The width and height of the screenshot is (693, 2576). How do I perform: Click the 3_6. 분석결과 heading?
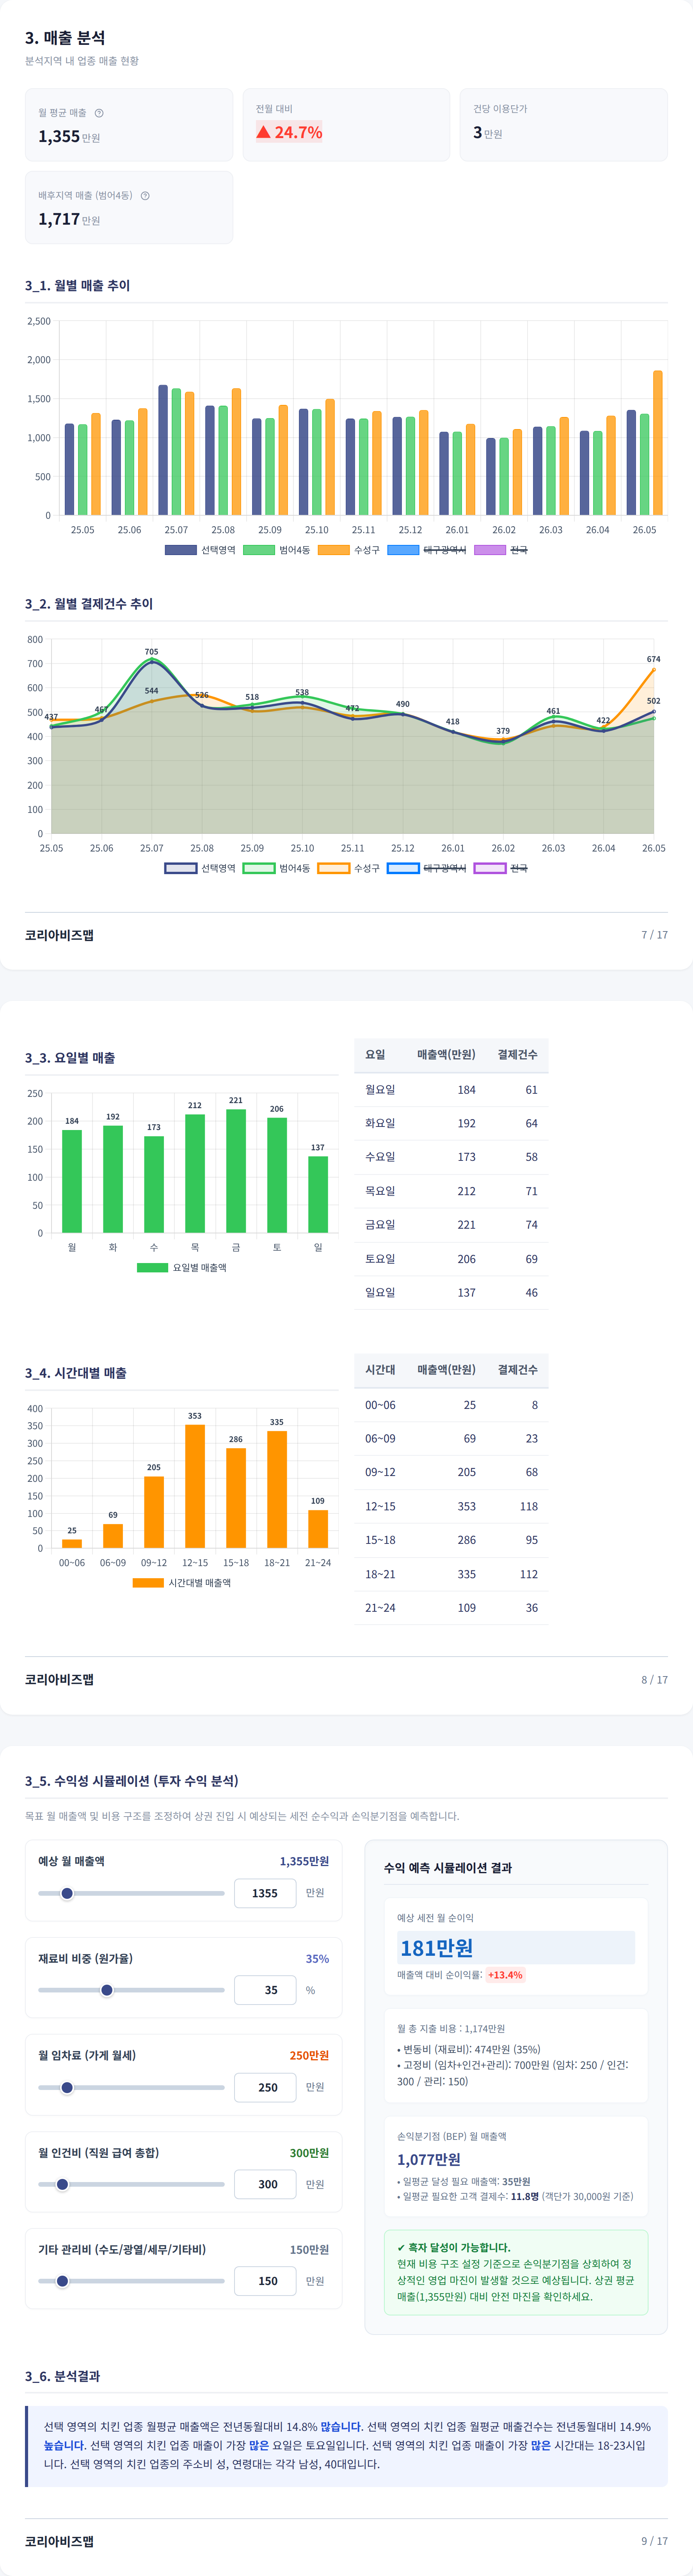coord(62,2376)
